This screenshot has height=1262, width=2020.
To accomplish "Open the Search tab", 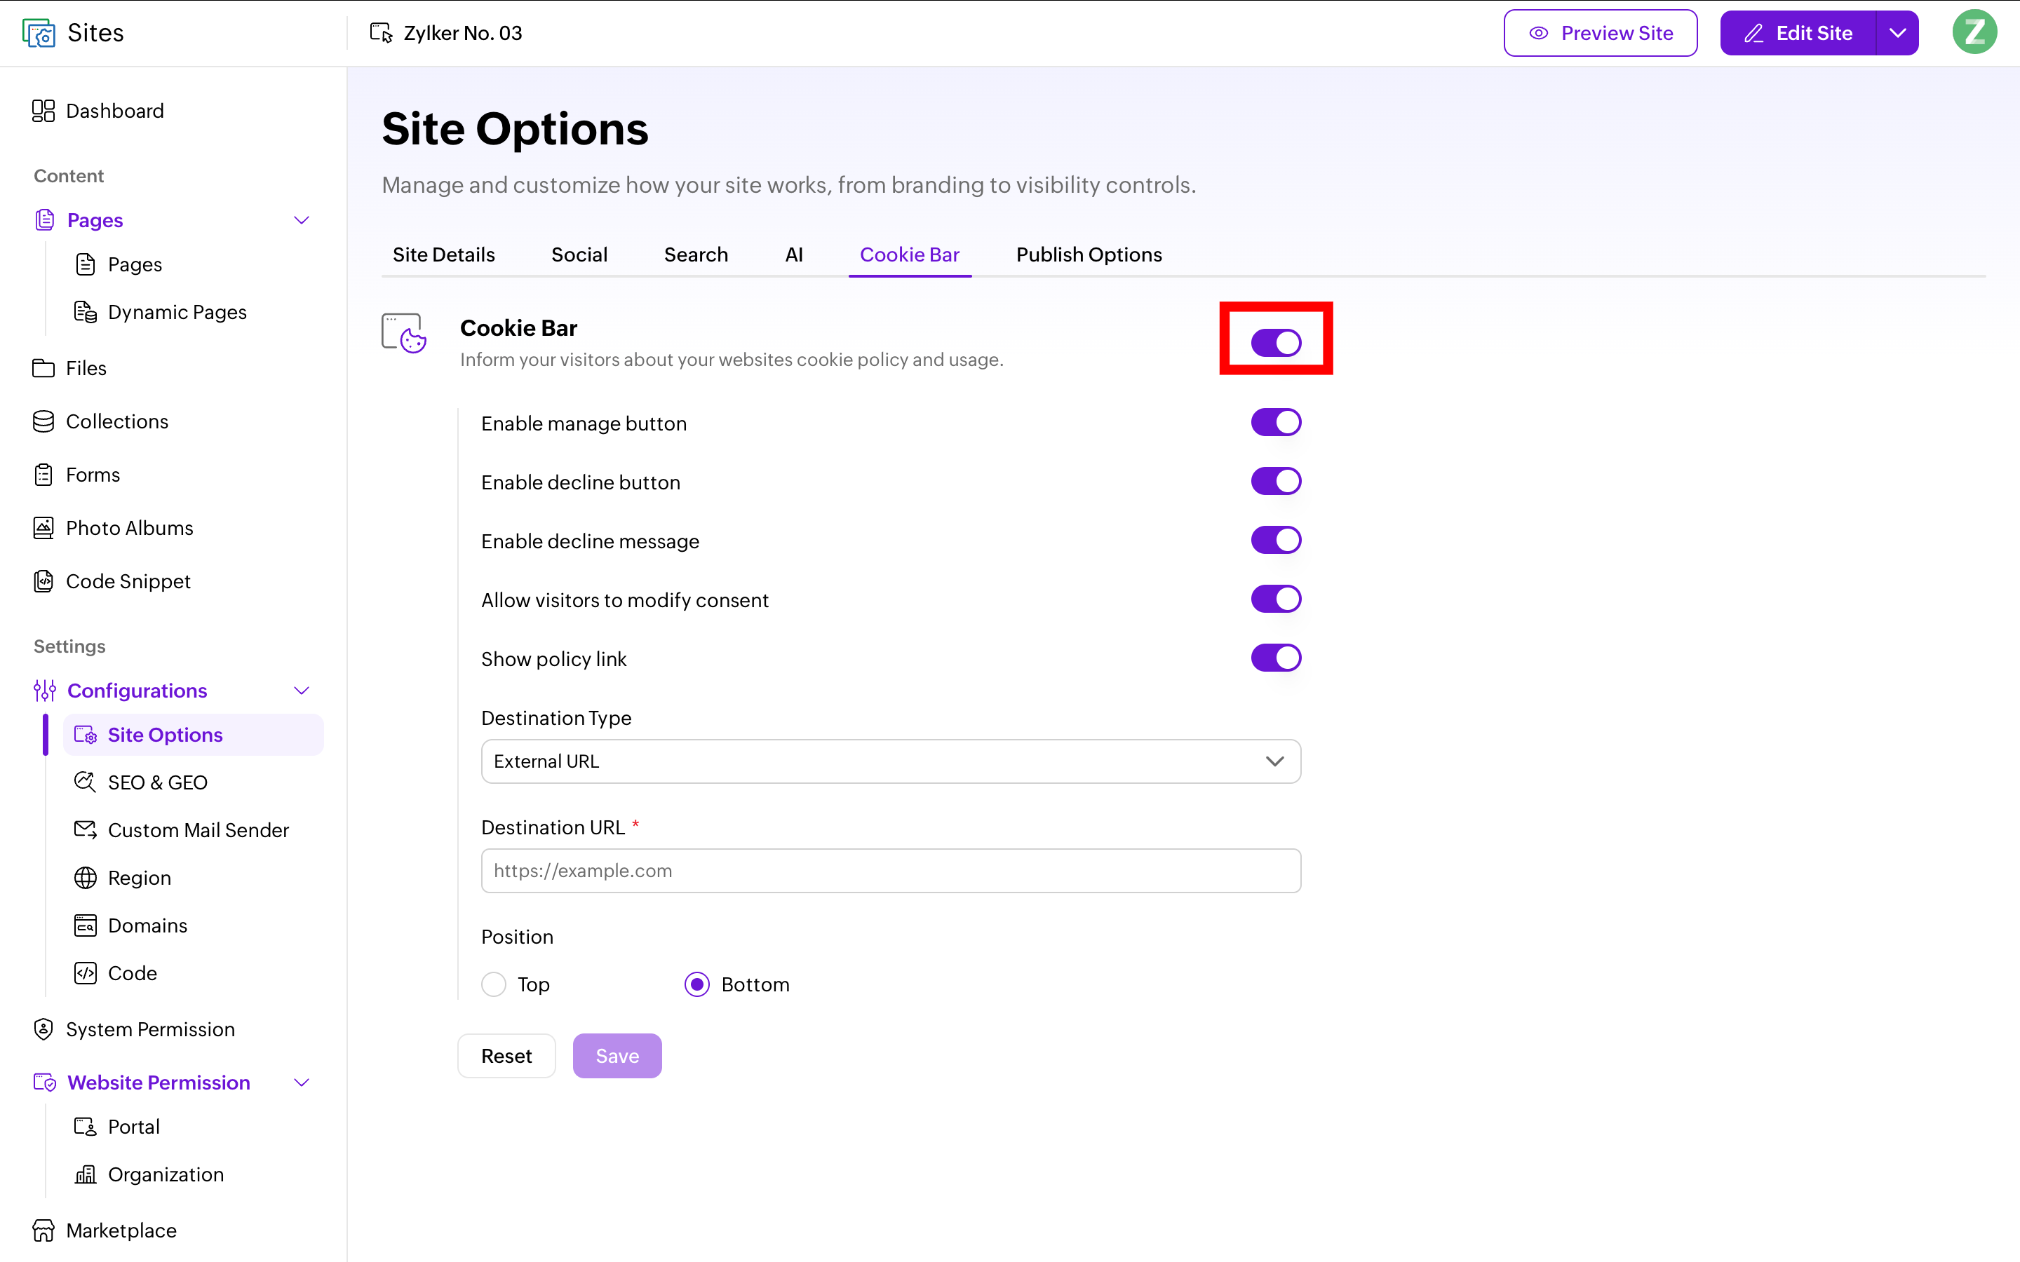I will point(696,255).
